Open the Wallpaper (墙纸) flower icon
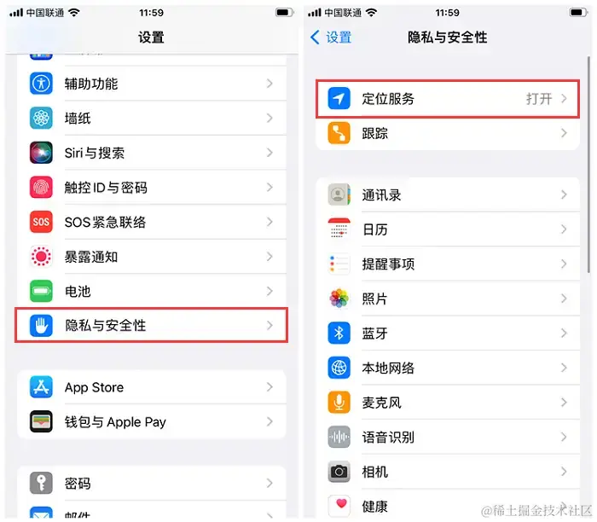597x522 pixels. (x=41, y=118)
